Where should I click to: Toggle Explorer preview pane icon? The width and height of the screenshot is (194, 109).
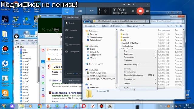click(176, 26)
